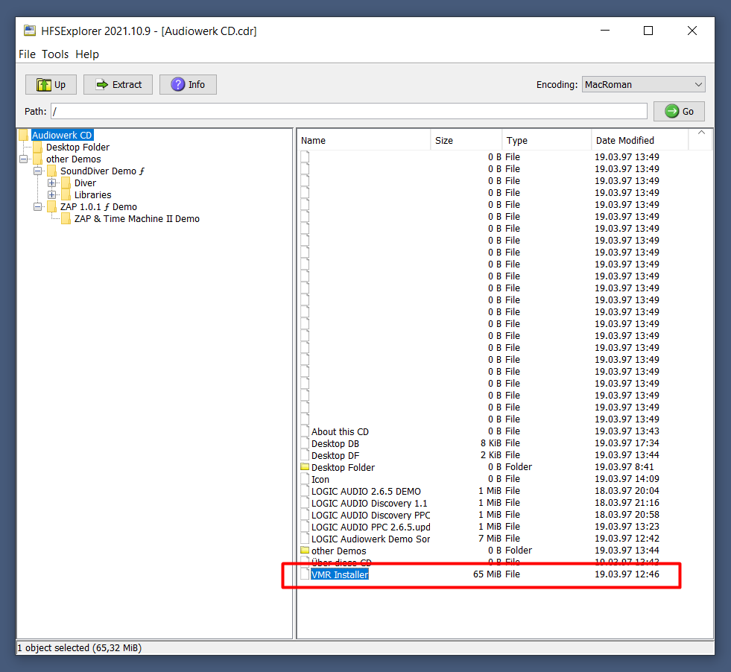Click folder icon of ZAP & Time Machine II Demo
731x672 pixels.
[x=66, y=218]
